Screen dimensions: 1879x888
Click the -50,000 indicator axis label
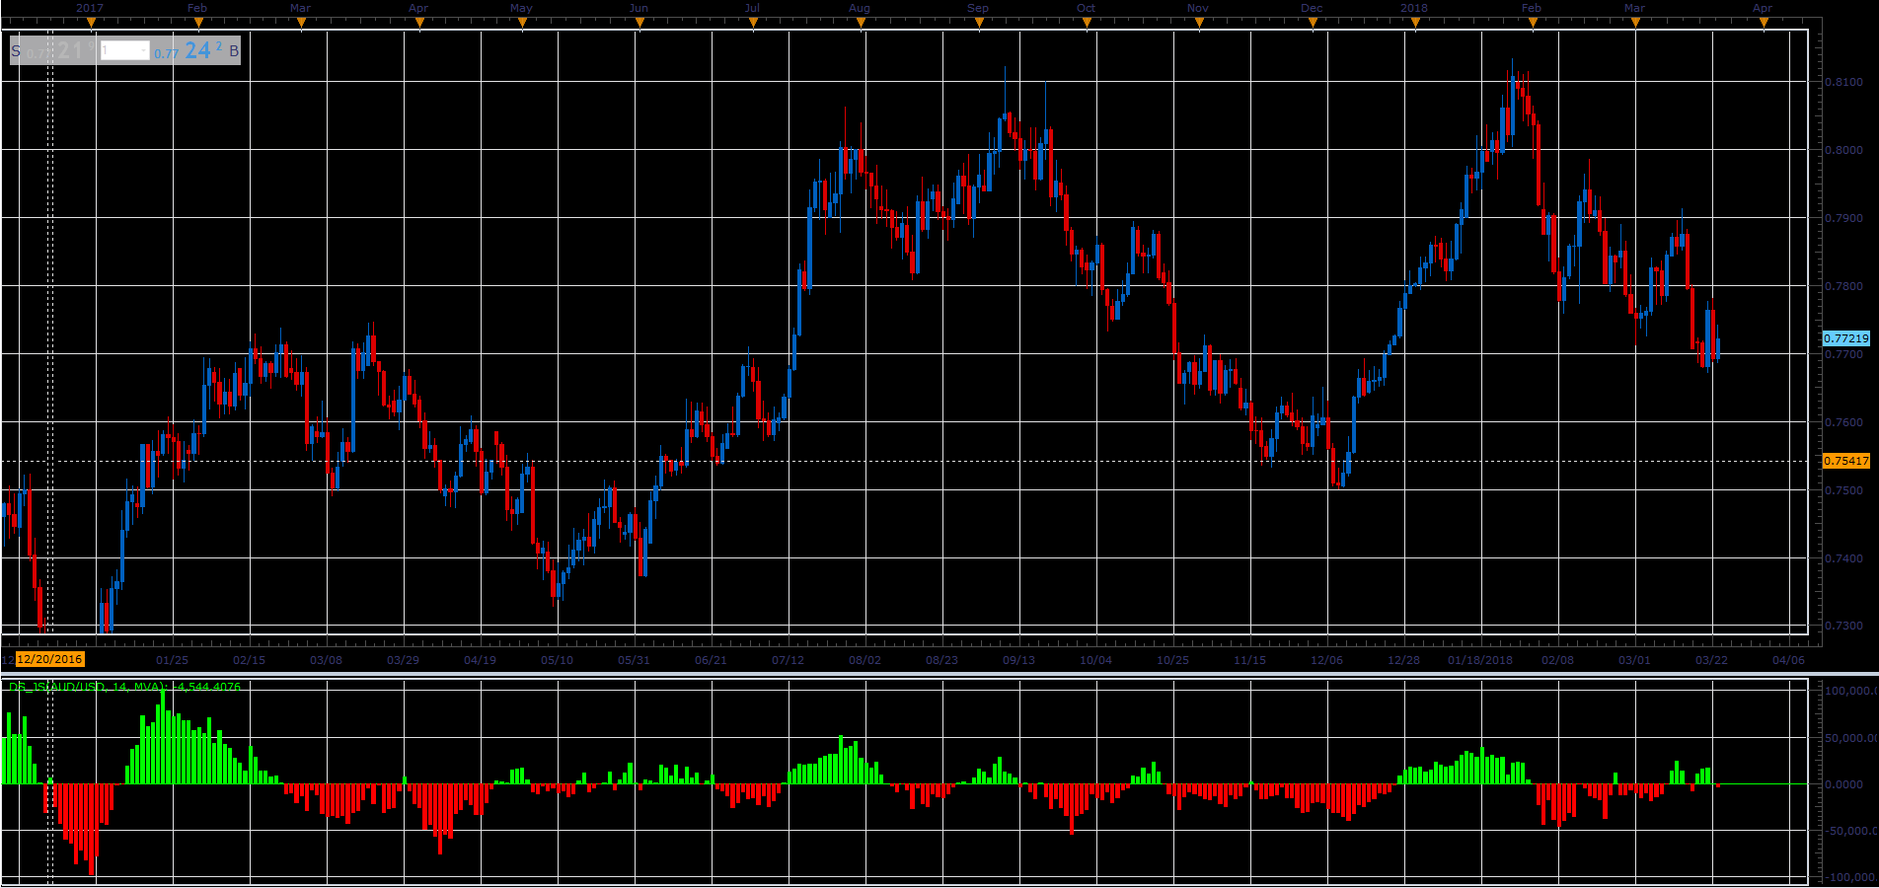click(x=1848, y=831)
